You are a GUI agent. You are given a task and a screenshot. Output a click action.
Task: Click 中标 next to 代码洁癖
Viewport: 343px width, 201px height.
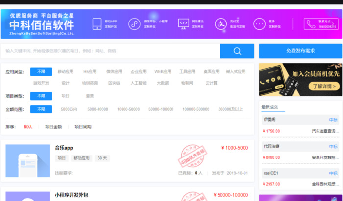click(333, 147)
